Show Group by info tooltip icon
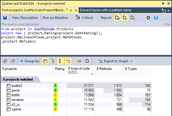This screenshot has height=116, width=172. pos(22,61)
